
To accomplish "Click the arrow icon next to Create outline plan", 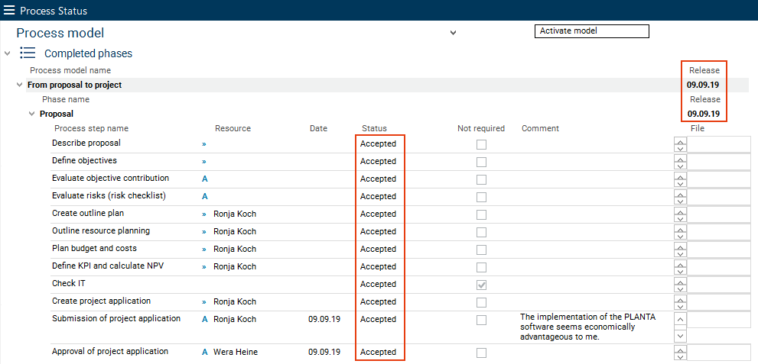I will point(204,214).
